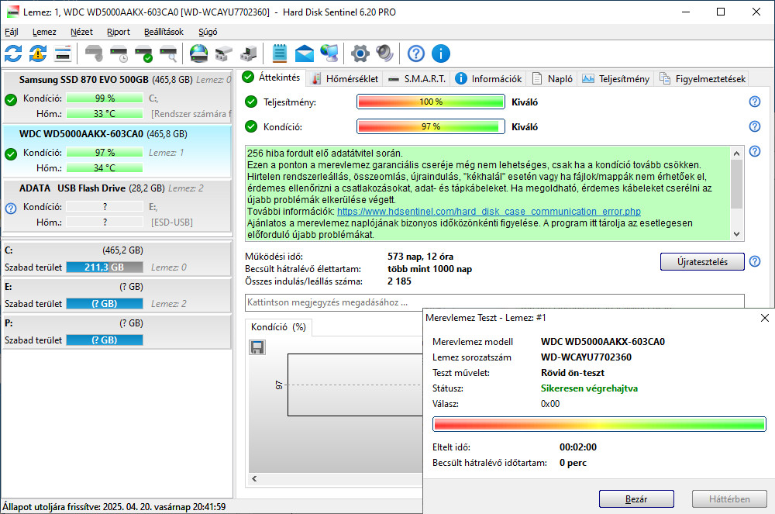
Task: Select the P: partition entry
Action: coord(117,332)
